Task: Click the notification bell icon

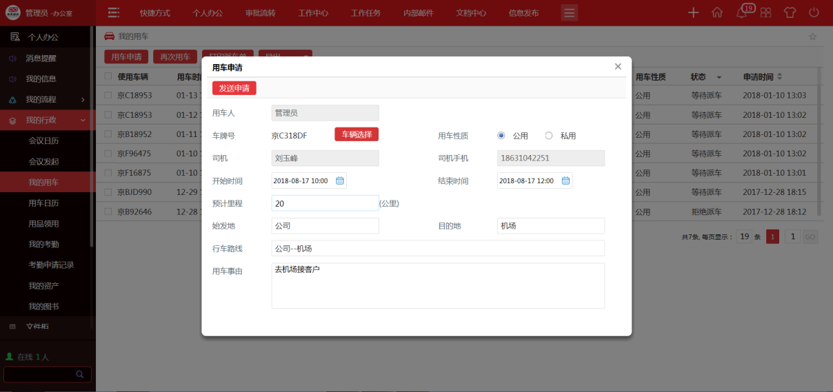Action: [742, 12]
